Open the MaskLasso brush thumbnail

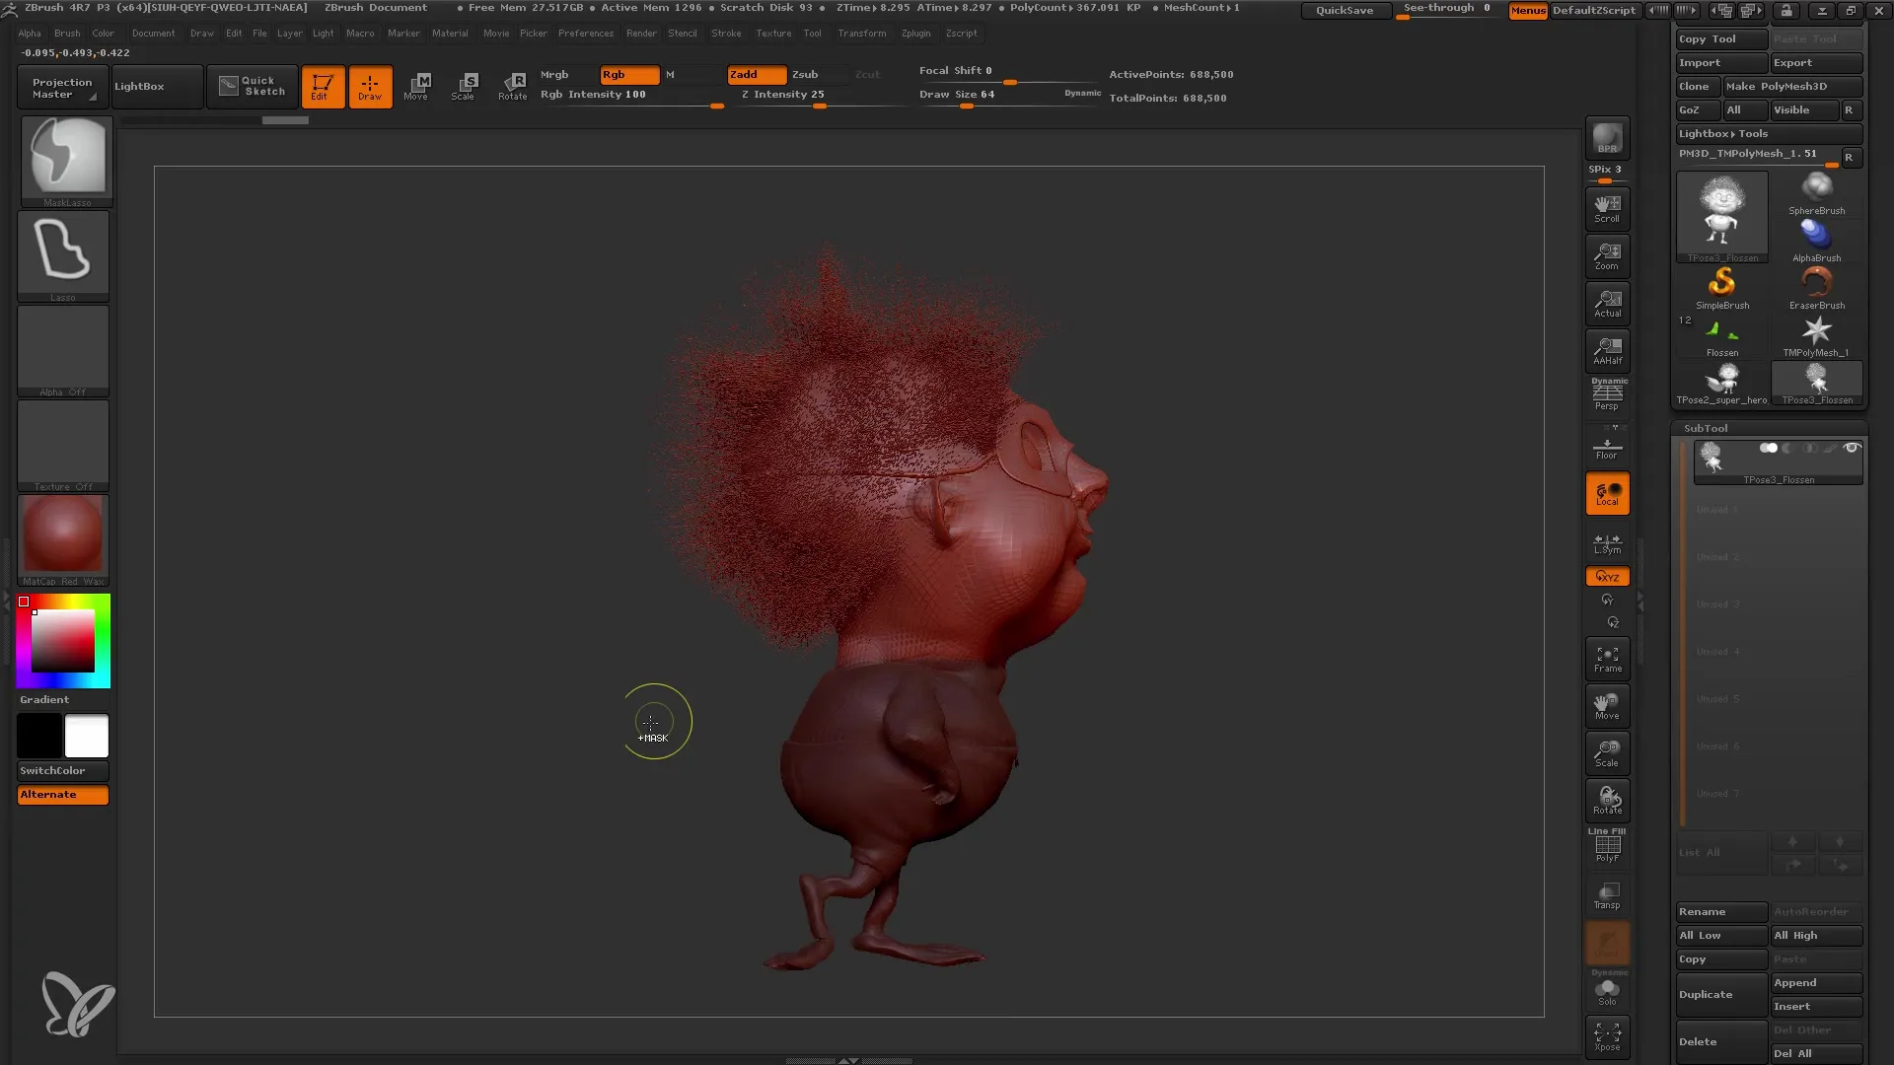(x=67, y=158)
